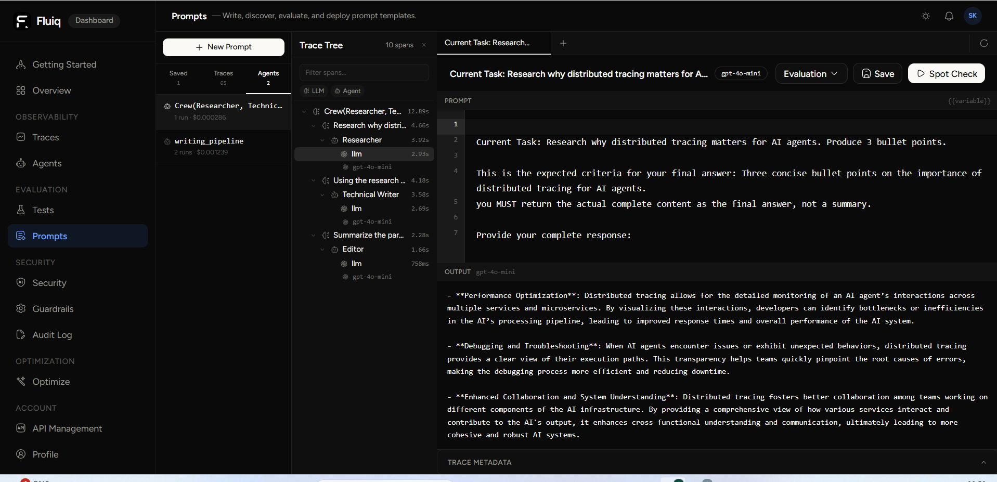The height and width of the screenshot is (482, 997).
Task: Open Traces under Observability
Action: pos(78,137)
